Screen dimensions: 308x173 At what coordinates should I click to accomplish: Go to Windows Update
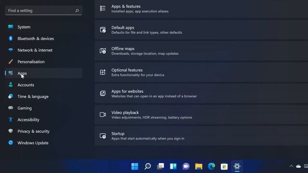44,143
